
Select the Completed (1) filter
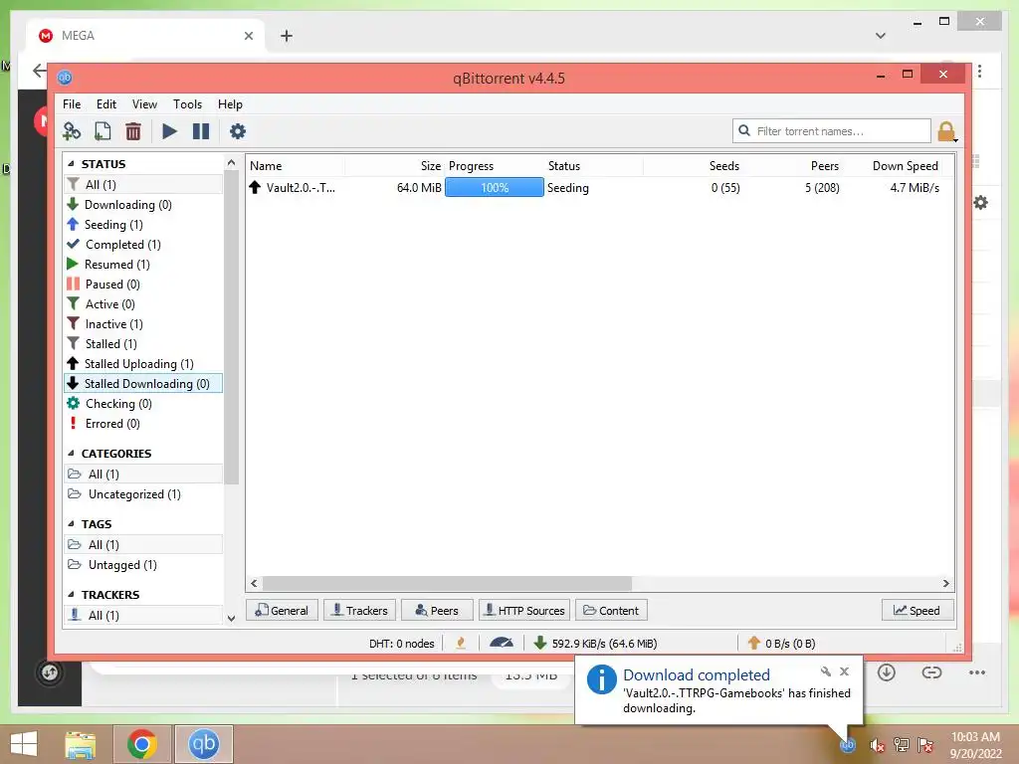tap(143, 245)
